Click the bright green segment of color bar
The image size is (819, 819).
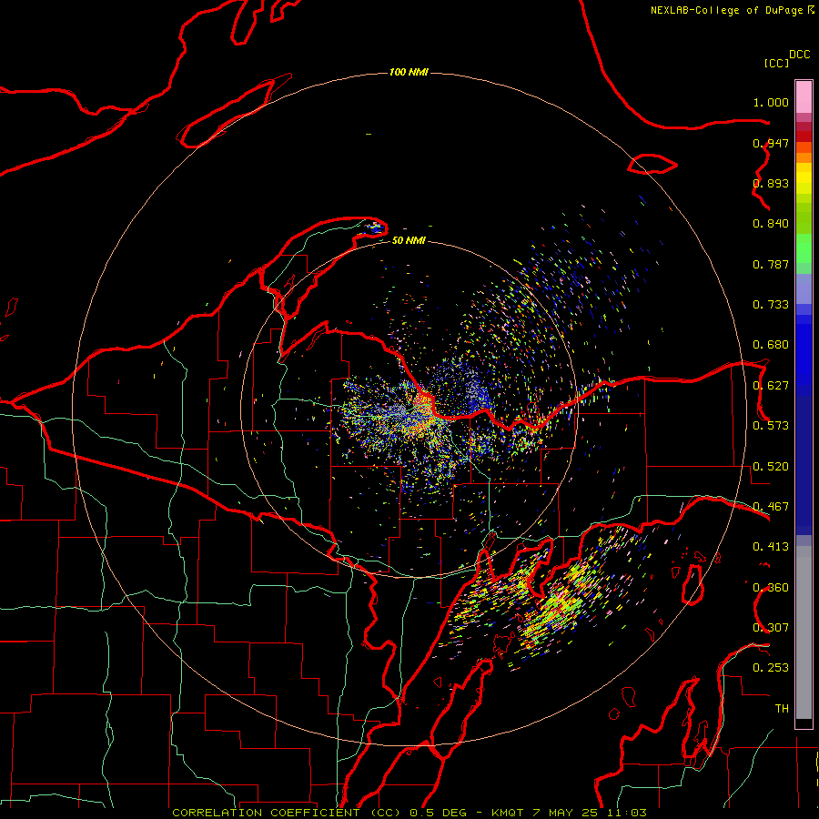pyautogui.click(x=804, y=249)
